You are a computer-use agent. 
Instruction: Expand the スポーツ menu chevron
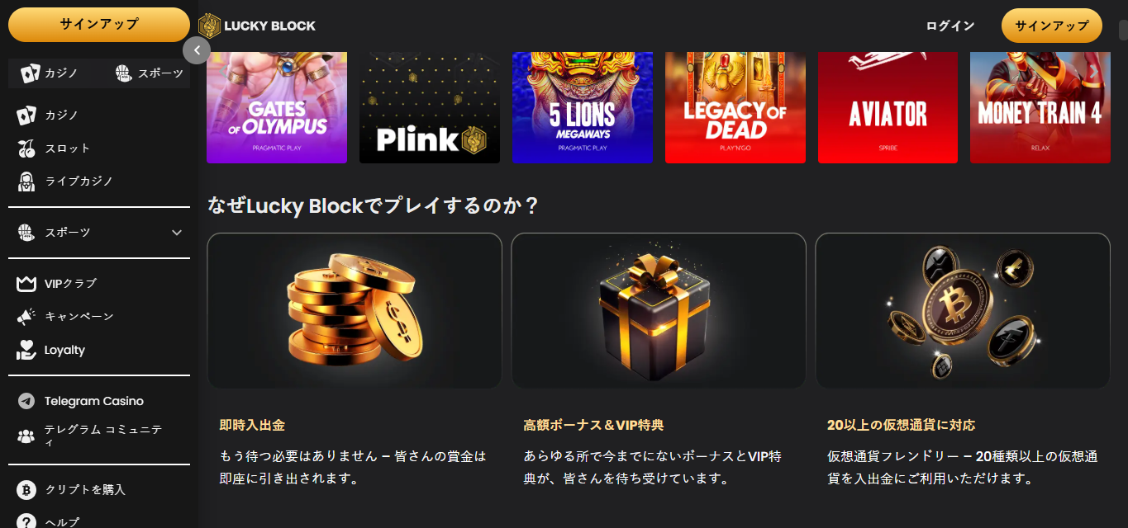pyautogui.click(x=177, y=233)
